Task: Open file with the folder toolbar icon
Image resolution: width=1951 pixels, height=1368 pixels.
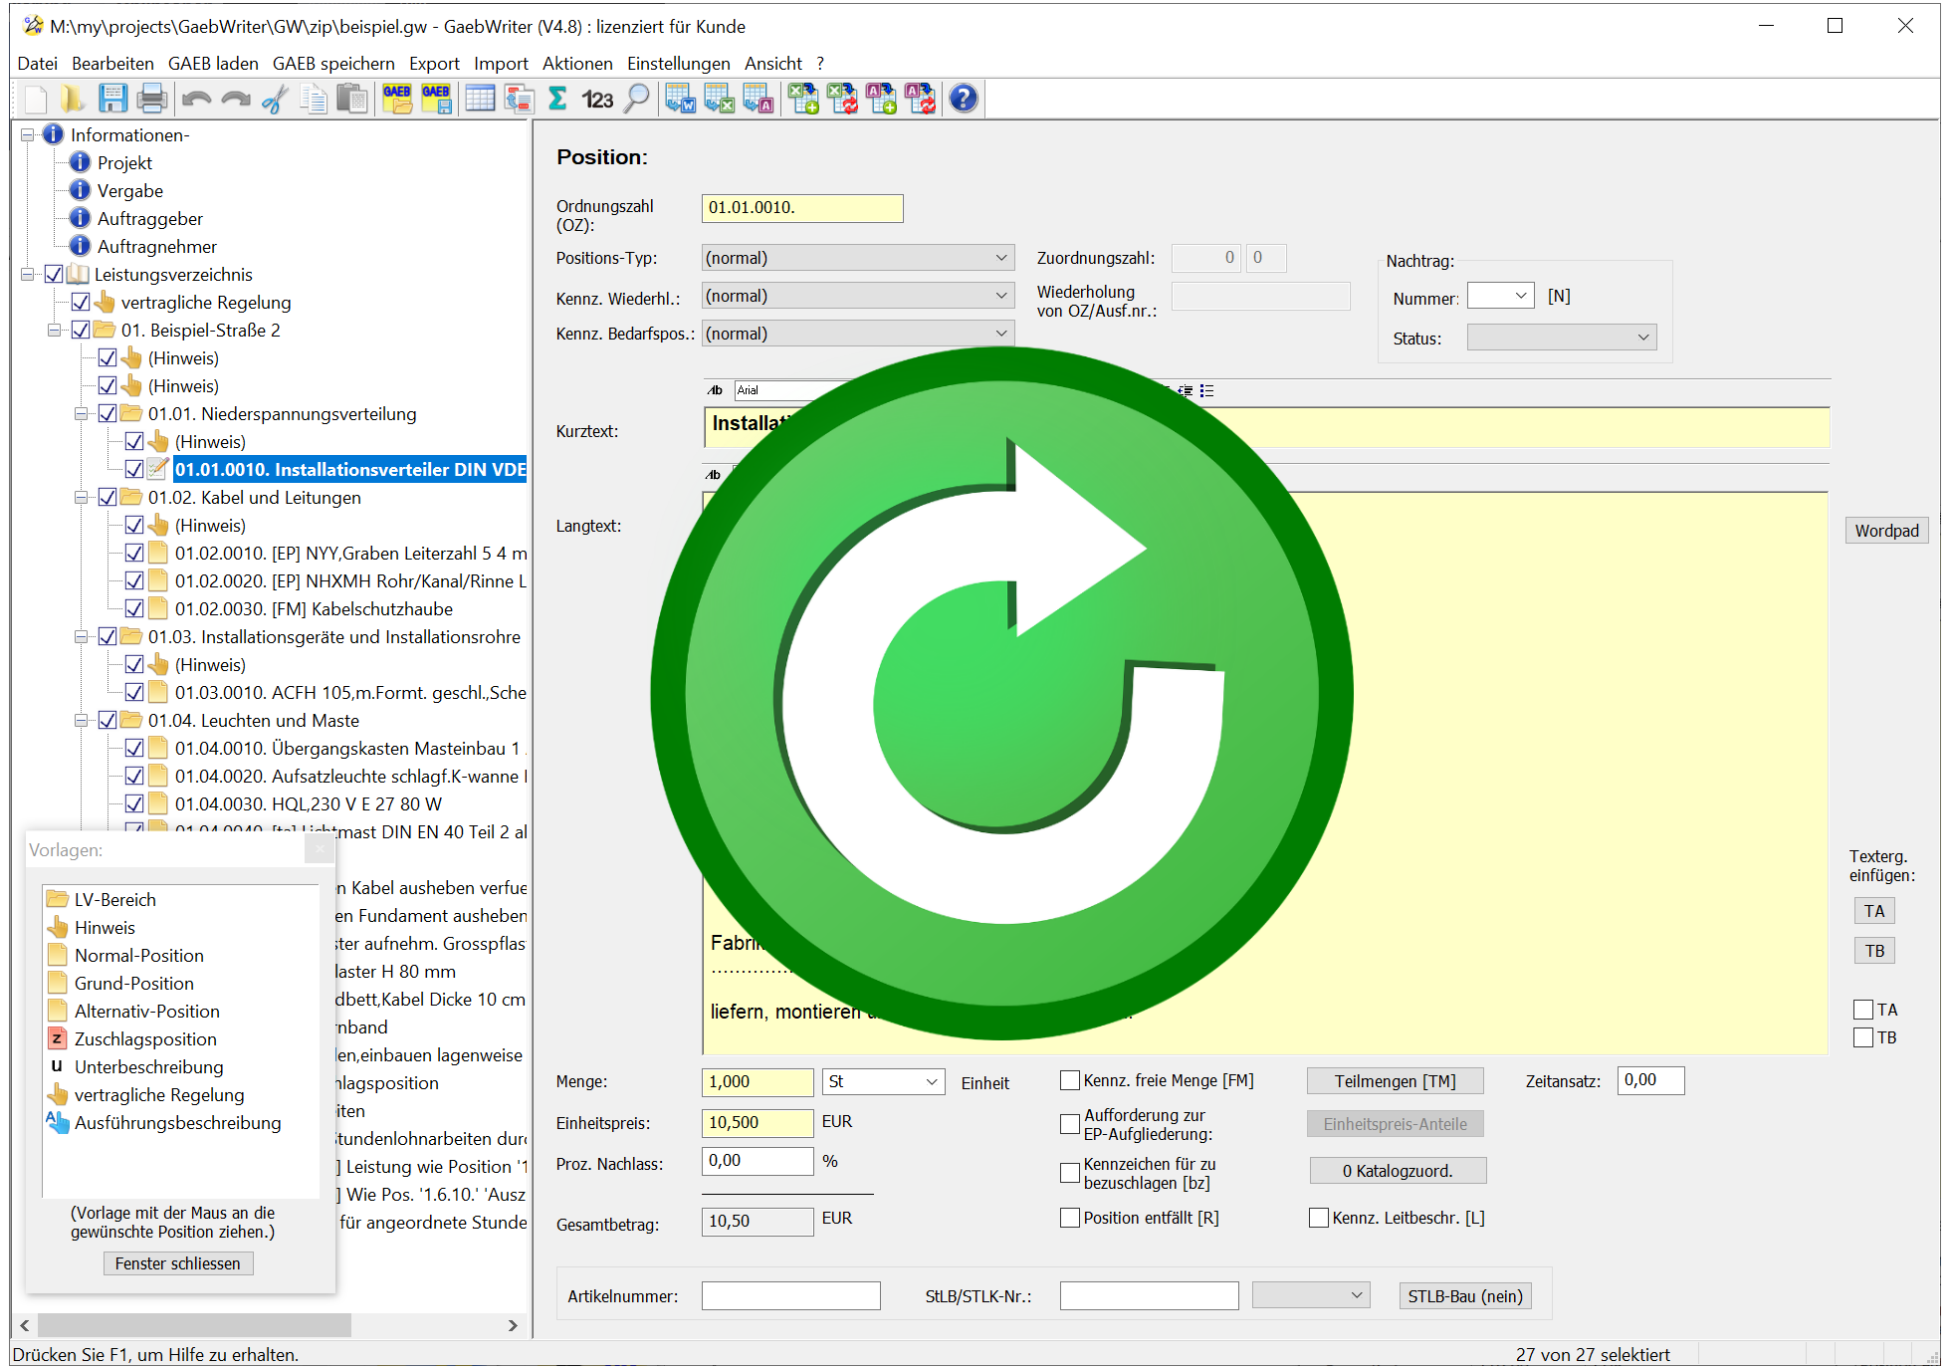Action: coord(73,99)
